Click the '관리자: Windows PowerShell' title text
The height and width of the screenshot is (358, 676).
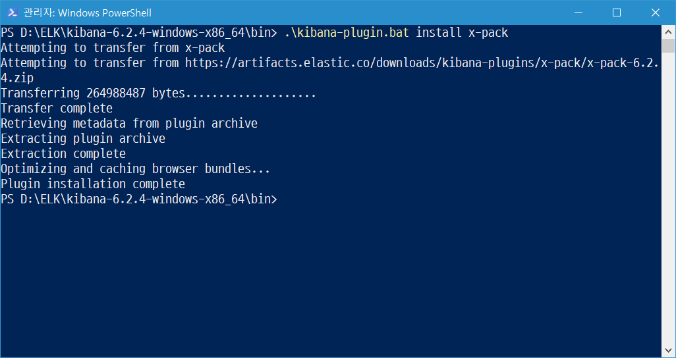point(88,13)
